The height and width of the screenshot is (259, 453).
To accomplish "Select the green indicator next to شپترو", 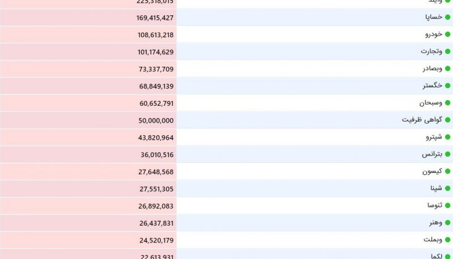I will 448,137.
